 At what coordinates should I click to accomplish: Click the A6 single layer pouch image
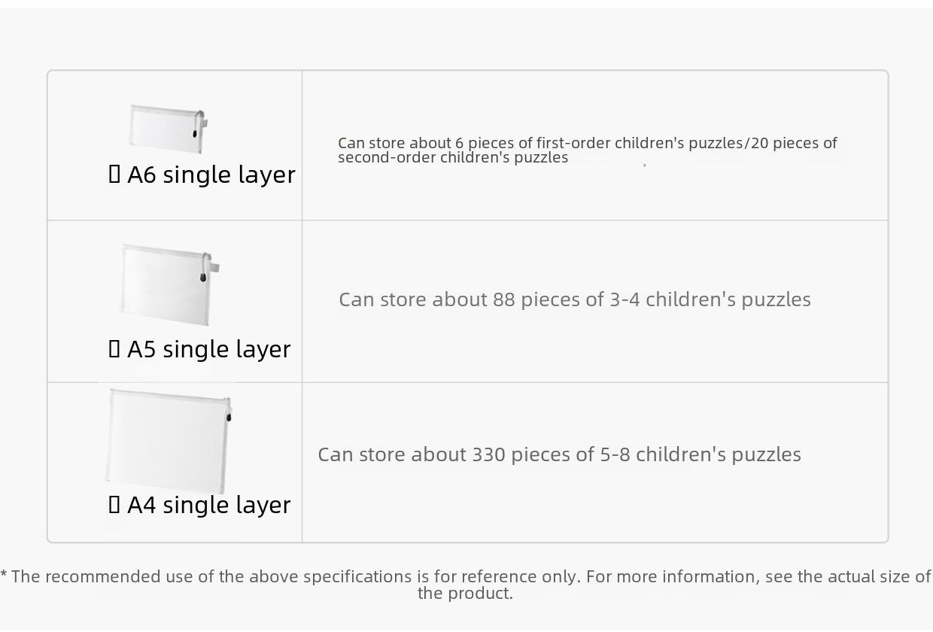pos(169,129)
